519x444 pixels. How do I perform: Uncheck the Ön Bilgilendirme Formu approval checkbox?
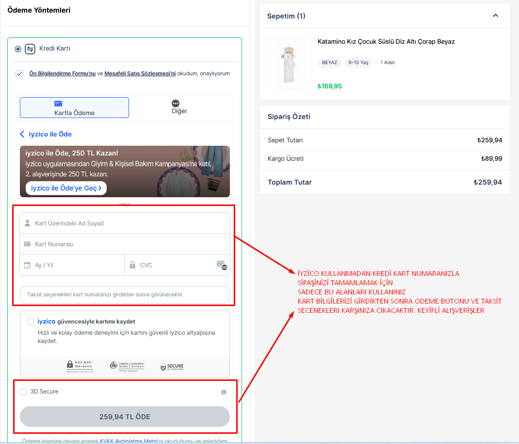19,73
